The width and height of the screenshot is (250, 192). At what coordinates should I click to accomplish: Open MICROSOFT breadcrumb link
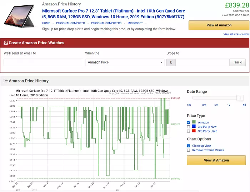coord(135,23)
